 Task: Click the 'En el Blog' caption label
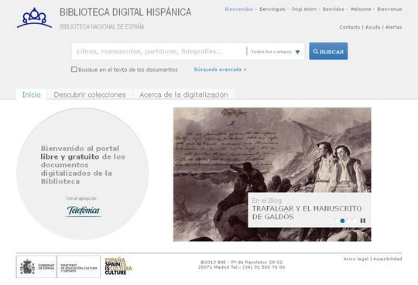coord(267,201)
